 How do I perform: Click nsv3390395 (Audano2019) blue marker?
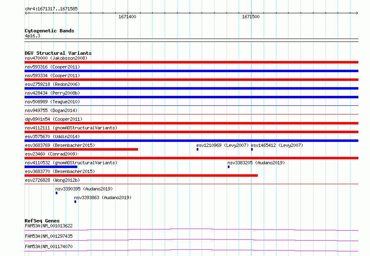coord(57,193)
